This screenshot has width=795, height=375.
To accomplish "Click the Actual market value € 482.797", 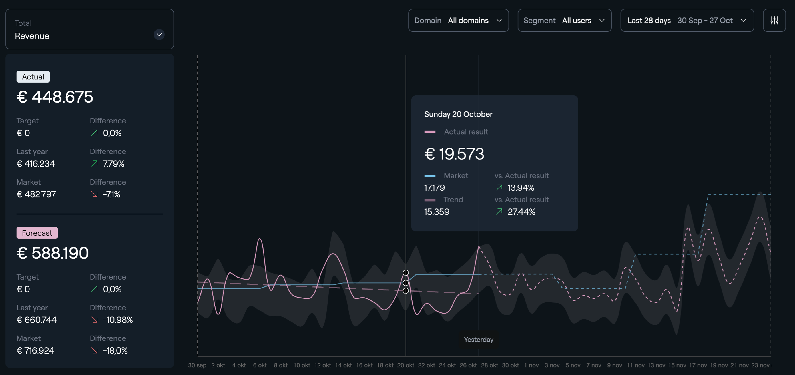I will coord(36,194).
